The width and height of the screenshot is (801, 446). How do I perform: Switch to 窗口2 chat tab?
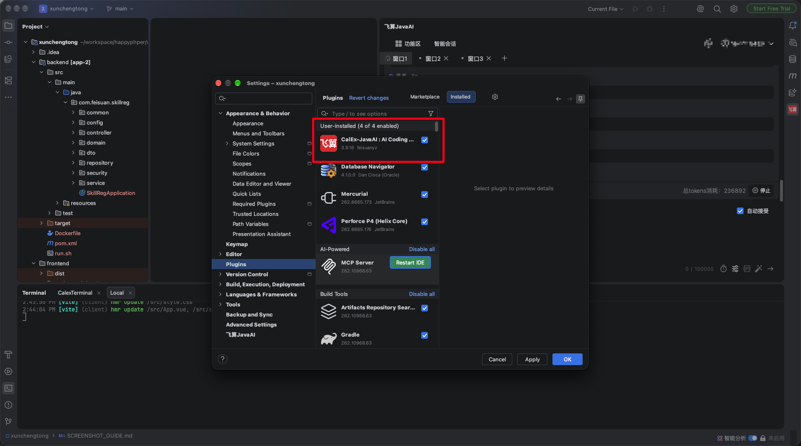coord(433,59)
